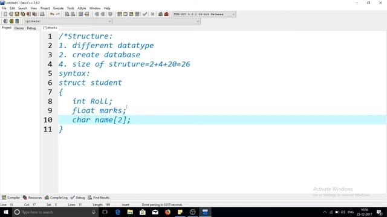Click the New file toolbar icon

(x=5, y=14)
